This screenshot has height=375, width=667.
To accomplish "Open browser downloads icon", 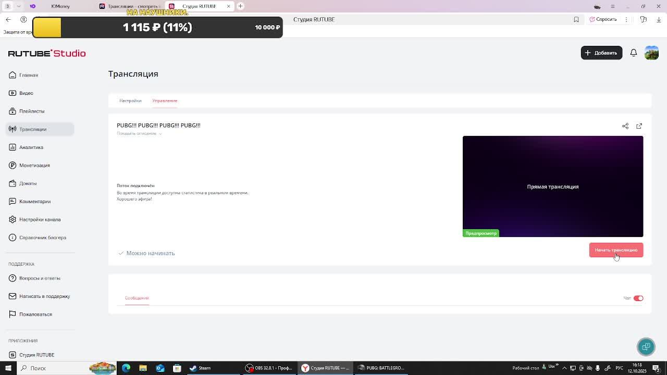I will tap(659, 19).
